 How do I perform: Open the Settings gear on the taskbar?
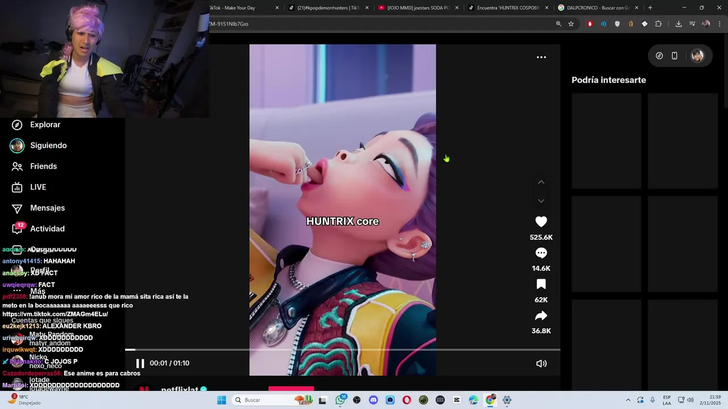tap(507, 400)
